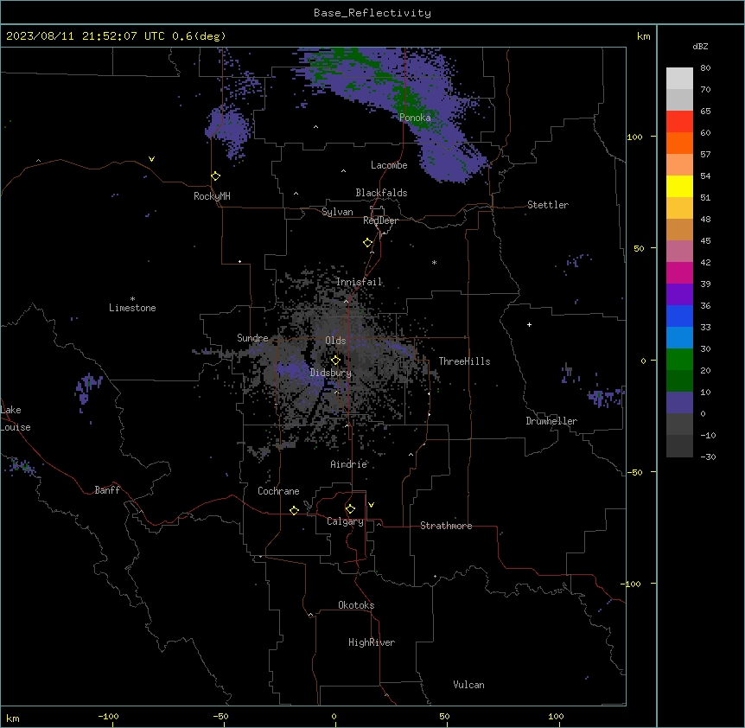Viewport: 745px width, 728px height.
Task: Click the yellow diamond marker between Olds and Didsbury
Action: pyautogui.click(x=335, y=361)
